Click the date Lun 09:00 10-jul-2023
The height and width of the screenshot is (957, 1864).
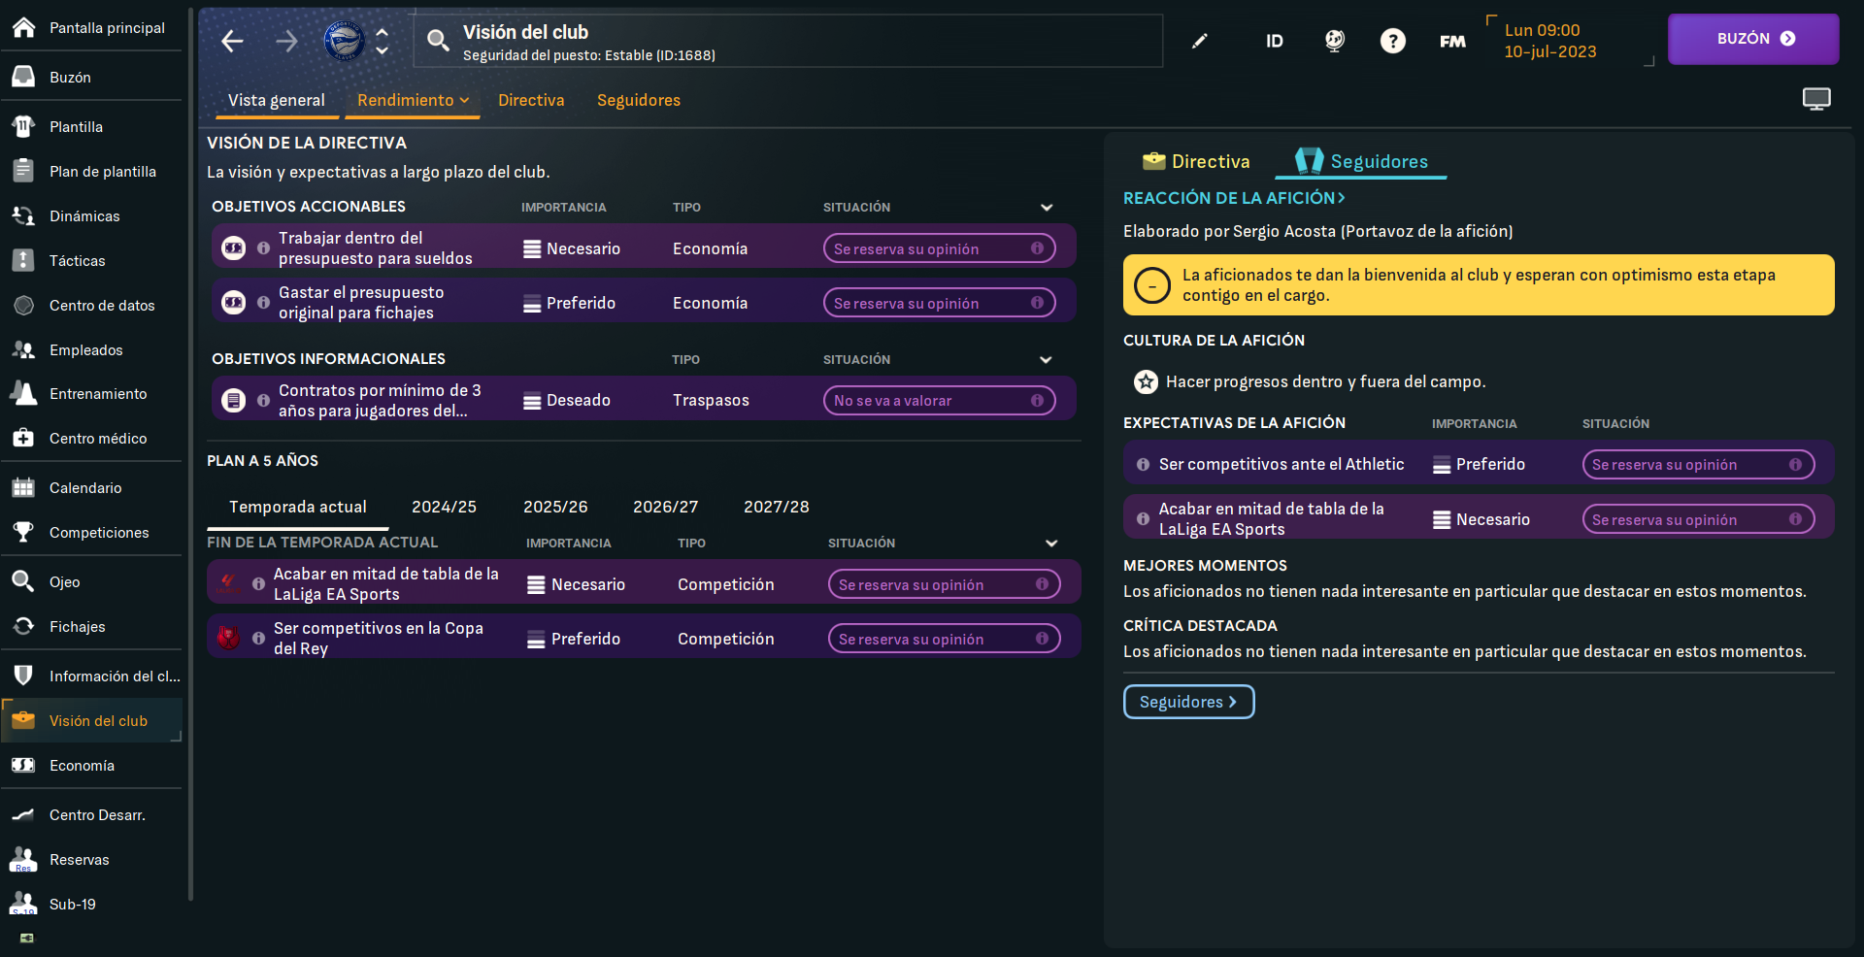(1549, 41)
